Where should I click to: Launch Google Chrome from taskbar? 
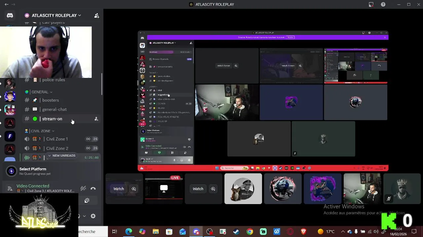[x=250, y=232]
